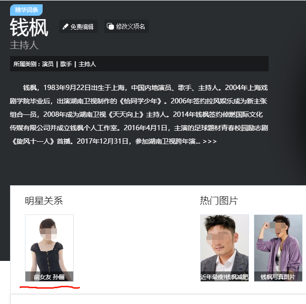Click the 免费编辑 button

tap(79, 26)
